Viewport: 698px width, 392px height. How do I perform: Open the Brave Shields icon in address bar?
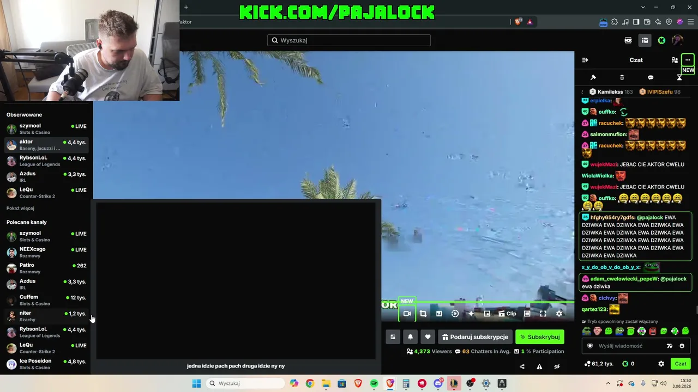click(x=518, y=22)
